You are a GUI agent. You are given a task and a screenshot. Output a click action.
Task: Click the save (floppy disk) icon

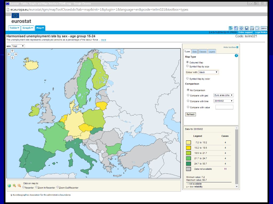(x=247, y=28)
